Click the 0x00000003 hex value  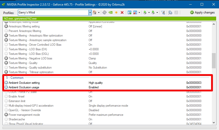click(194, 83)
